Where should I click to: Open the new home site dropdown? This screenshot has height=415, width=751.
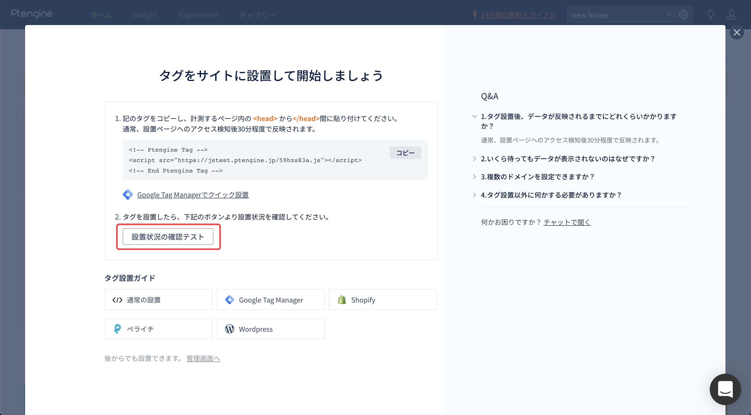(x=620, y=15)
